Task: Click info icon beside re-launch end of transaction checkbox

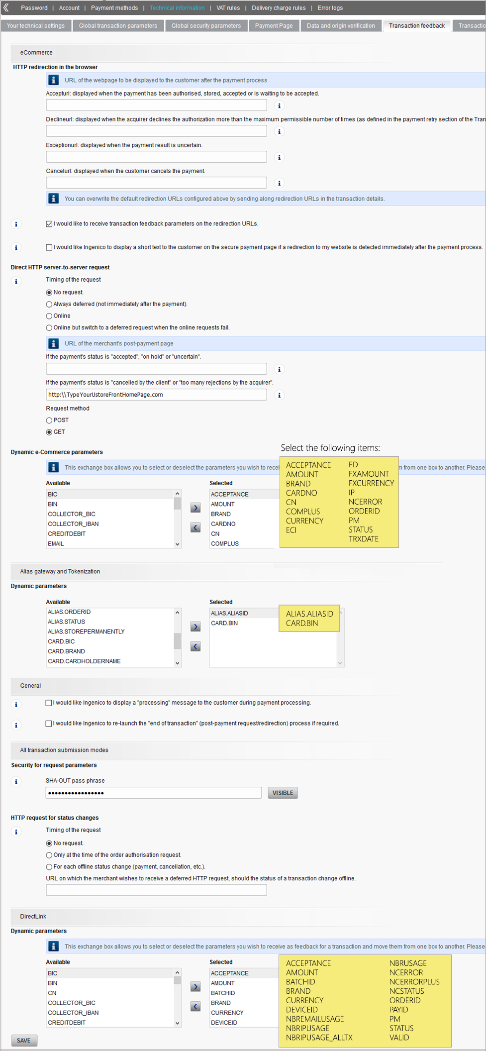Action: point(16,725)
